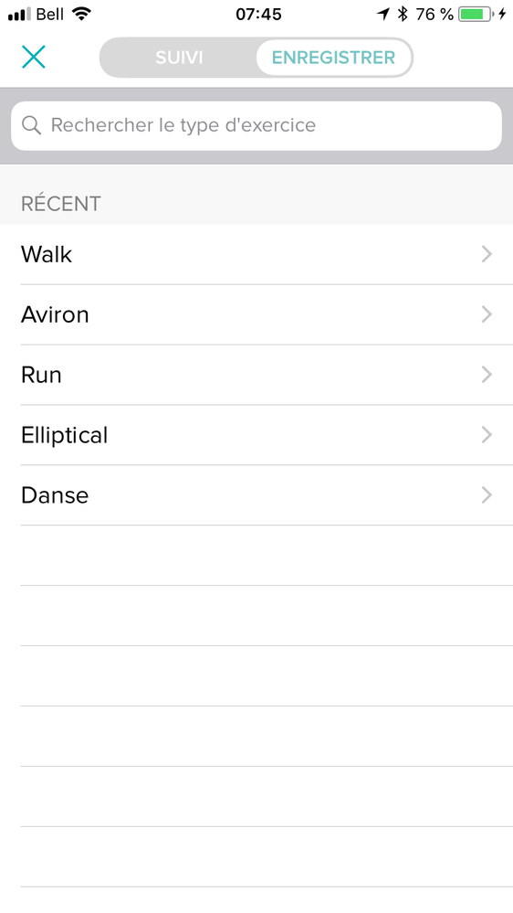Tap the teal X close icon
The image size is (513, 913).
(34, 57)
